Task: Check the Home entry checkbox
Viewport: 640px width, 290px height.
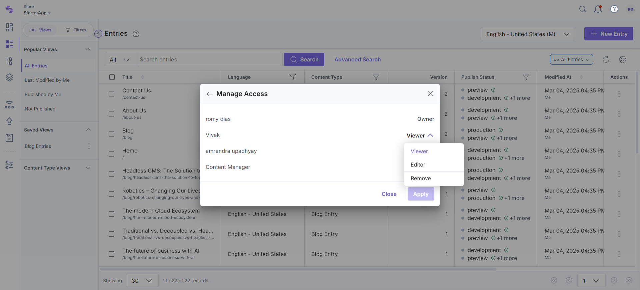Action: pyautogui.click(x=112, y=154)
